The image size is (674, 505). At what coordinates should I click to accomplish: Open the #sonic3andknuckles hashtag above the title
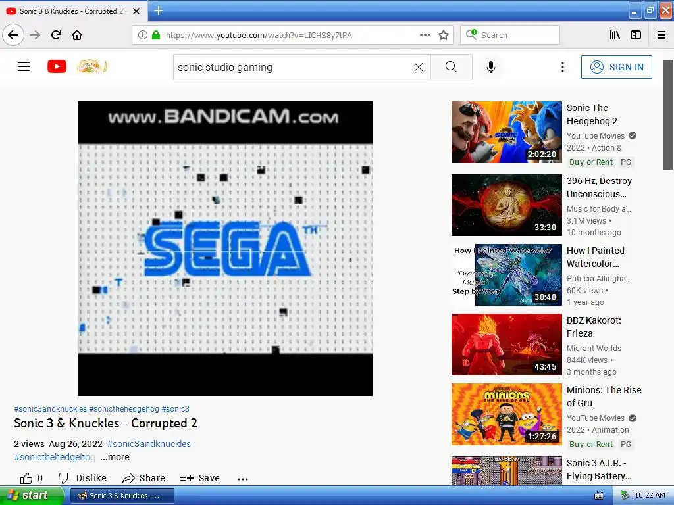tap(50, 409)
